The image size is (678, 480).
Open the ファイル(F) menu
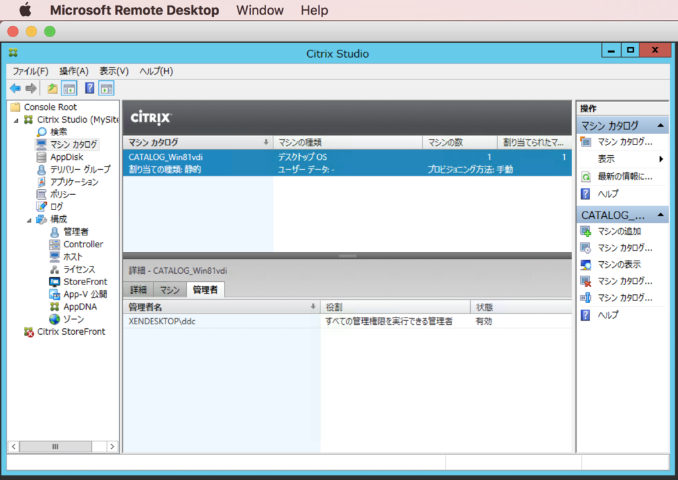(30, 71)
